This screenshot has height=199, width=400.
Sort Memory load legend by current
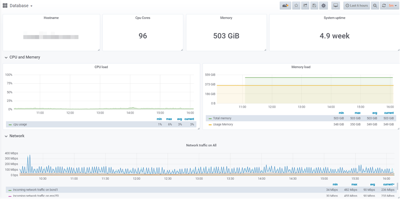point(389,113)
